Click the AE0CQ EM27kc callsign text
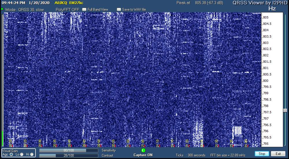The width and height of the screenshot is (289, 159). coord(69,3)
